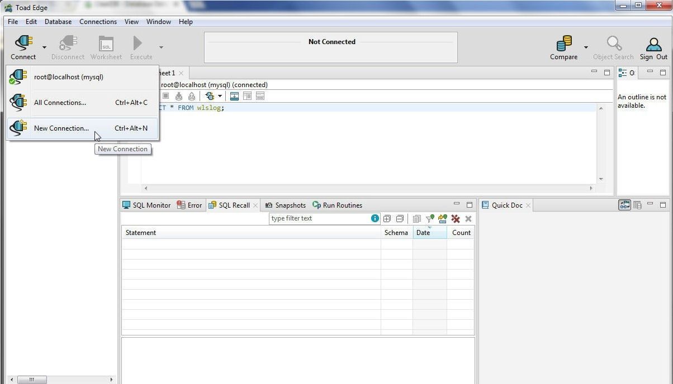Click the blue-highlighted result layout icon

point(234,96)
